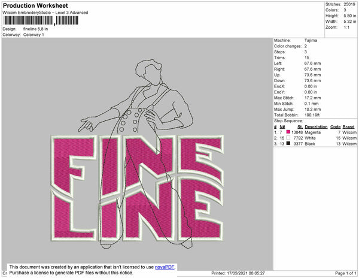Select 'Wilcom EmbroideryStudio – Level 3 Advanced' text

coord(45,13)
